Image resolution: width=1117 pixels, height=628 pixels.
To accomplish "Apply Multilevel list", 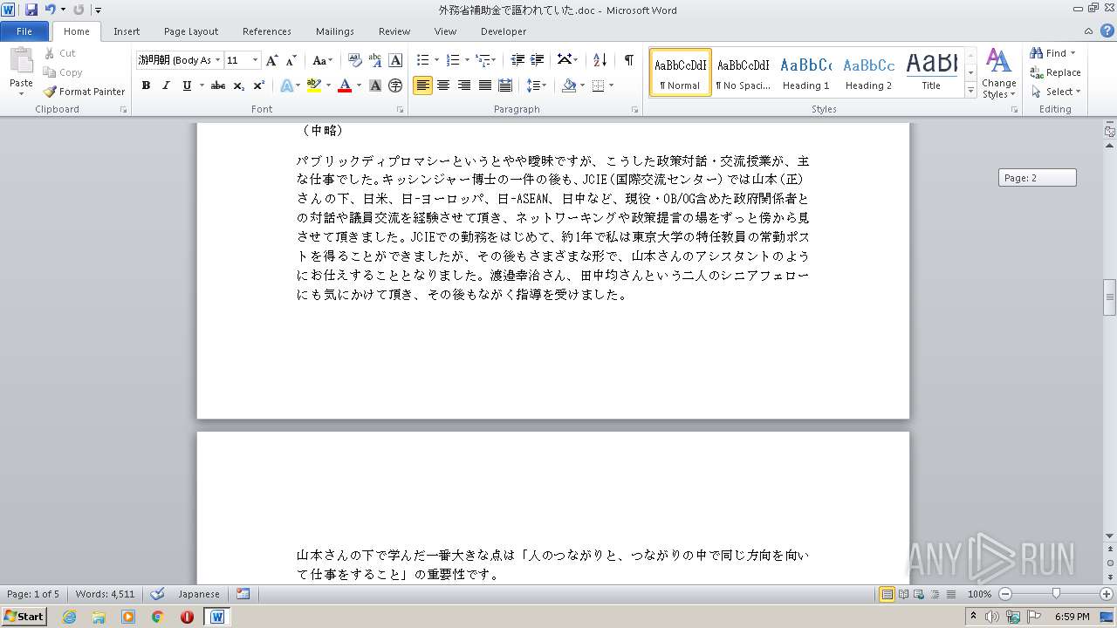I will (483, 60).
